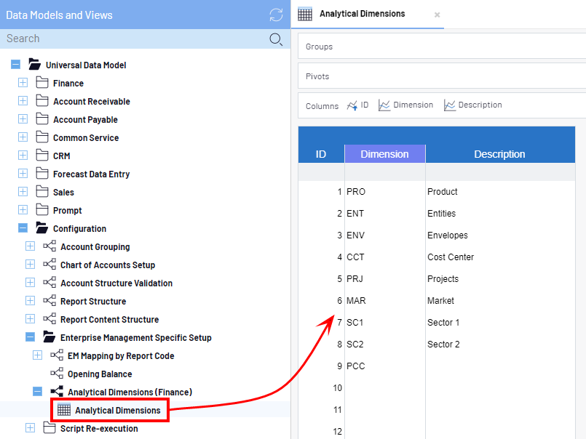Click the ID column chip icon
The image size is (586, 439).
(x=352, y=105)
